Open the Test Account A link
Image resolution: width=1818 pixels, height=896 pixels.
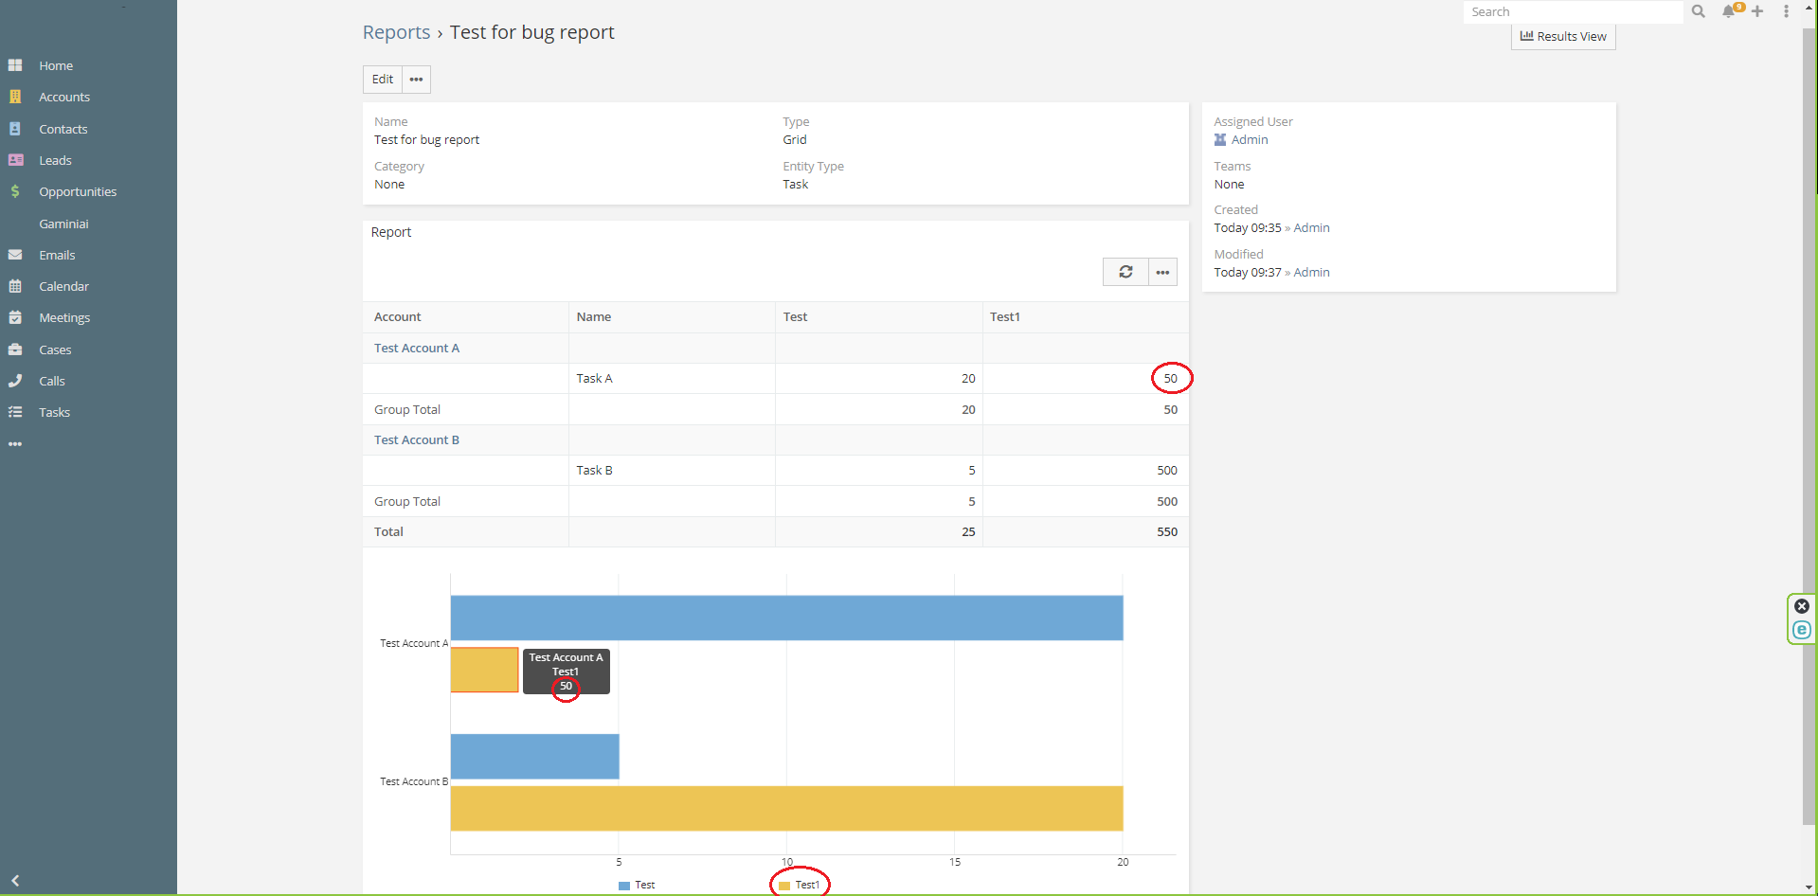416,348
